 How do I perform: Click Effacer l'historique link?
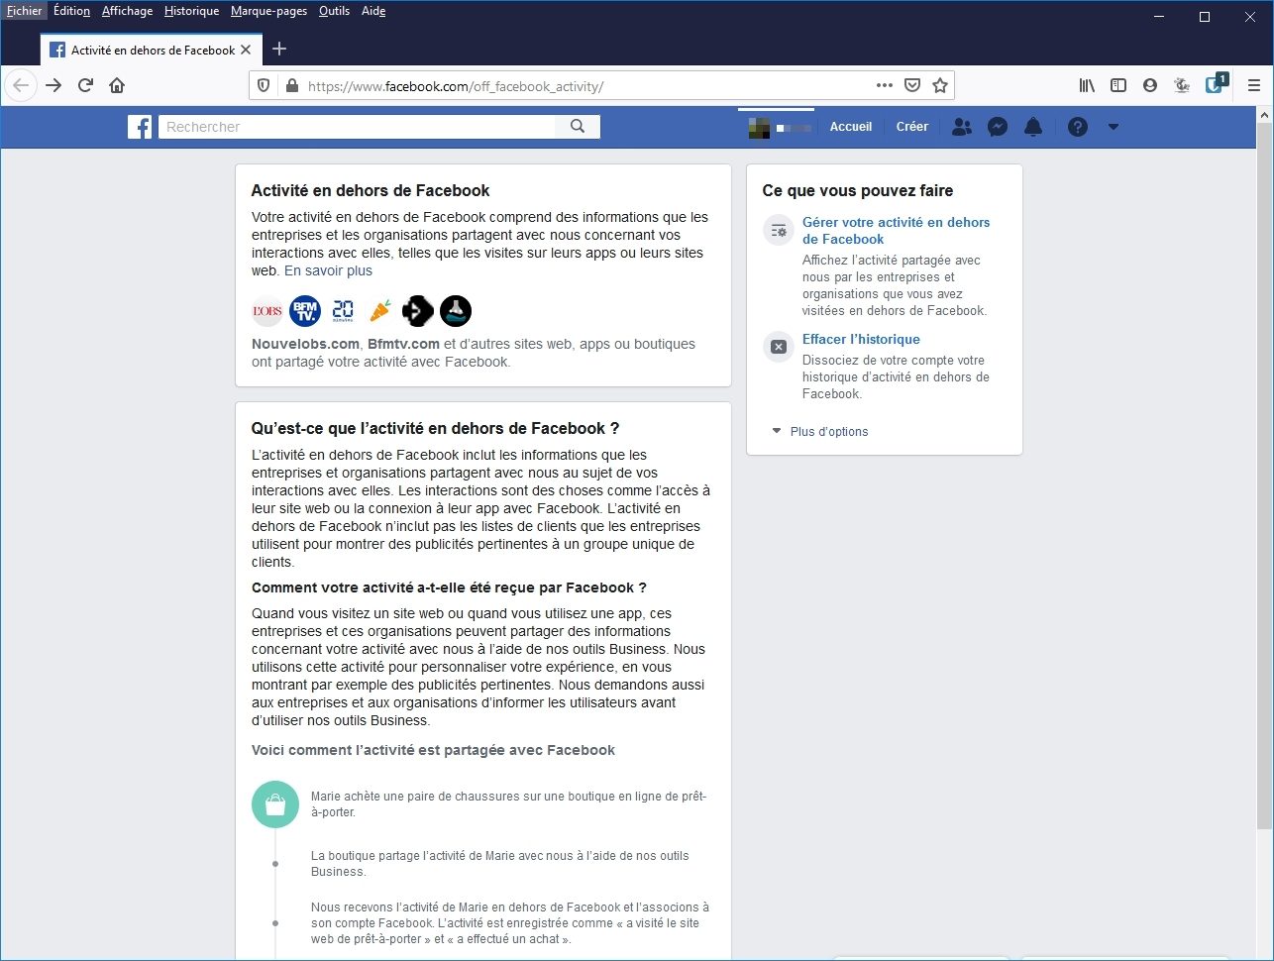coord(861,339)
